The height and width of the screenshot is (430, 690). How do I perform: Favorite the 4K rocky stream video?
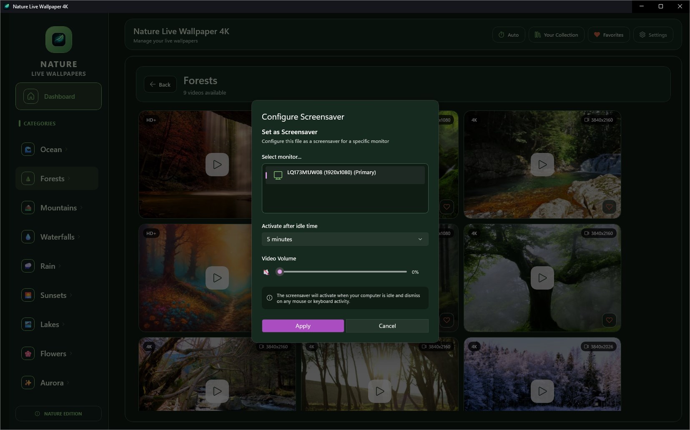click(609, 207)
